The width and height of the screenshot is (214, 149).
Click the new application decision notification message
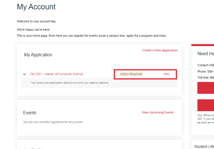pyautogui.click(x=70, y=83)
